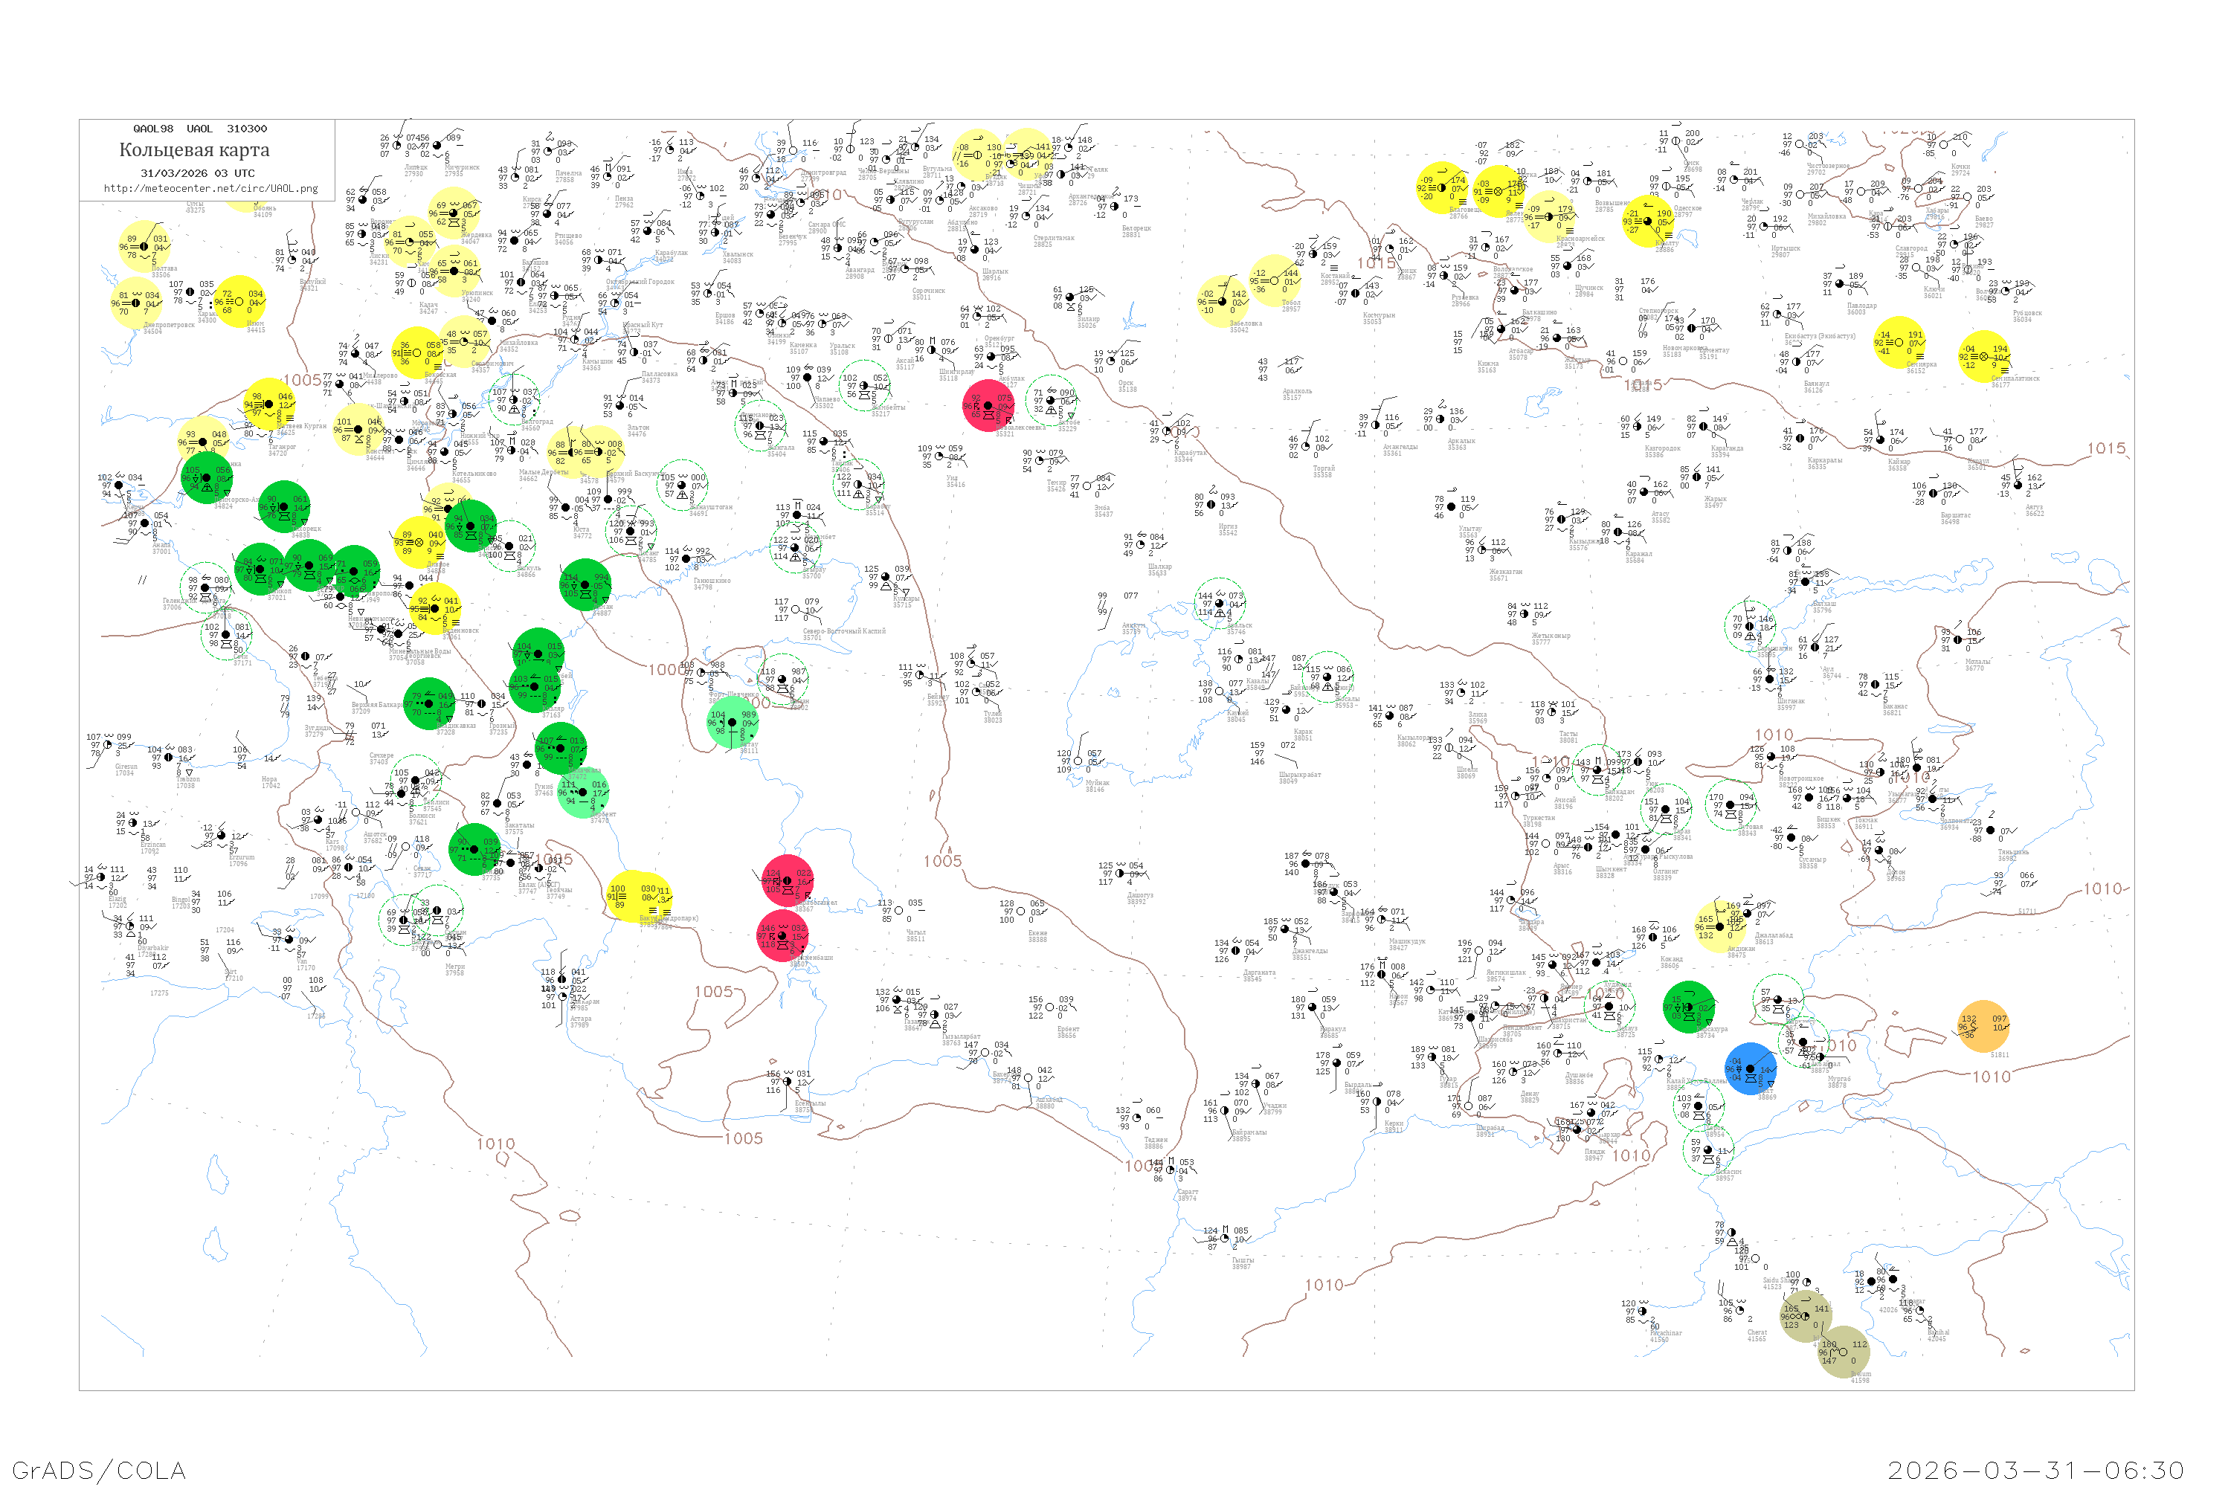Click the 2026-03-31-06:30 timestamp at bottom right
Image resolution: width=2231 pixels, height=1487 pixels.
tap(2035, 1469)
